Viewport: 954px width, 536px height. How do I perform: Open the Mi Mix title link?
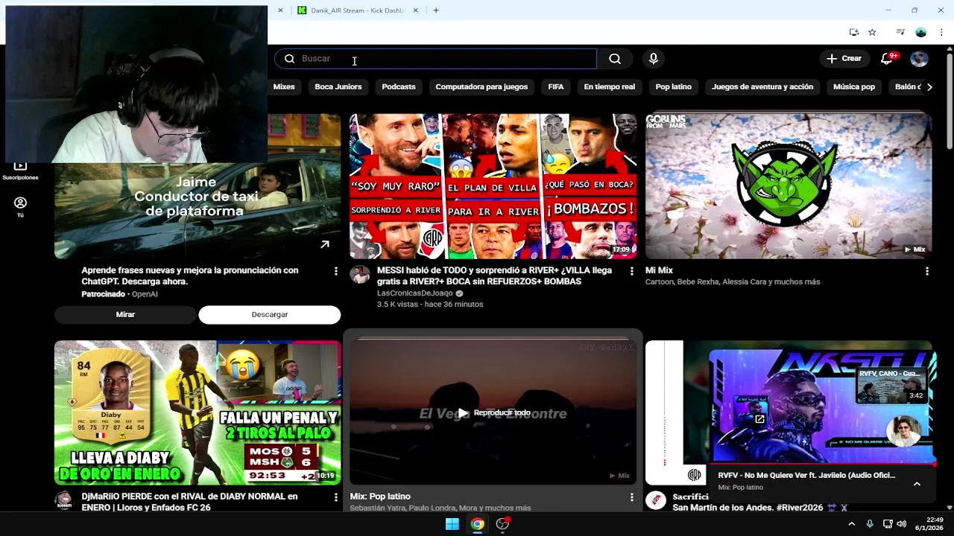click(x=659, y=270)
